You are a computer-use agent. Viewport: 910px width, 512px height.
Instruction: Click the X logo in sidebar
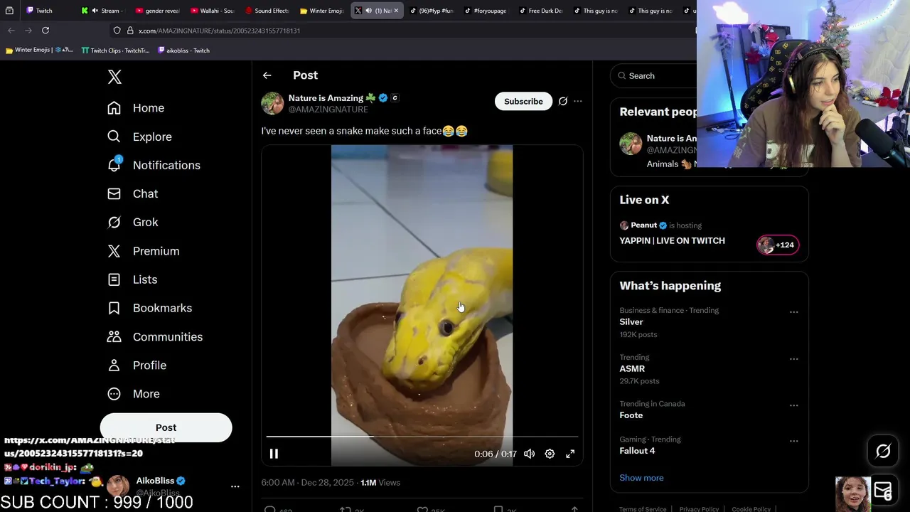click(114, 78)
